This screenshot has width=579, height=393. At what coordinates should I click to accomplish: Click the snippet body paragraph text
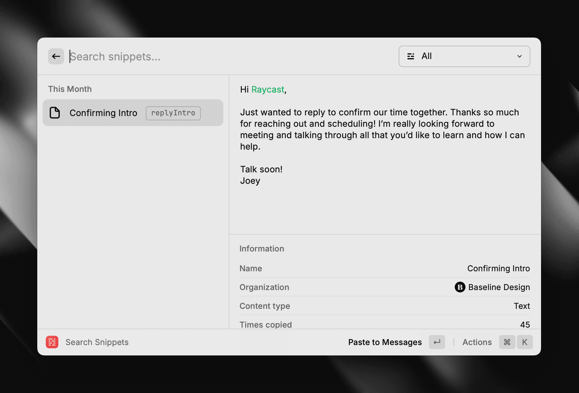[382, 129]
